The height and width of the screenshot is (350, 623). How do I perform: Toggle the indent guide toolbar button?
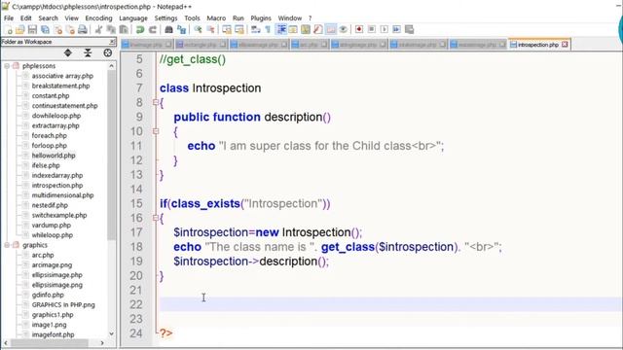coord(281,30)
